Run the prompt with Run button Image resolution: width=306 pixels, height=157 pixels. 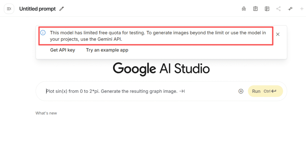point(265,91)
